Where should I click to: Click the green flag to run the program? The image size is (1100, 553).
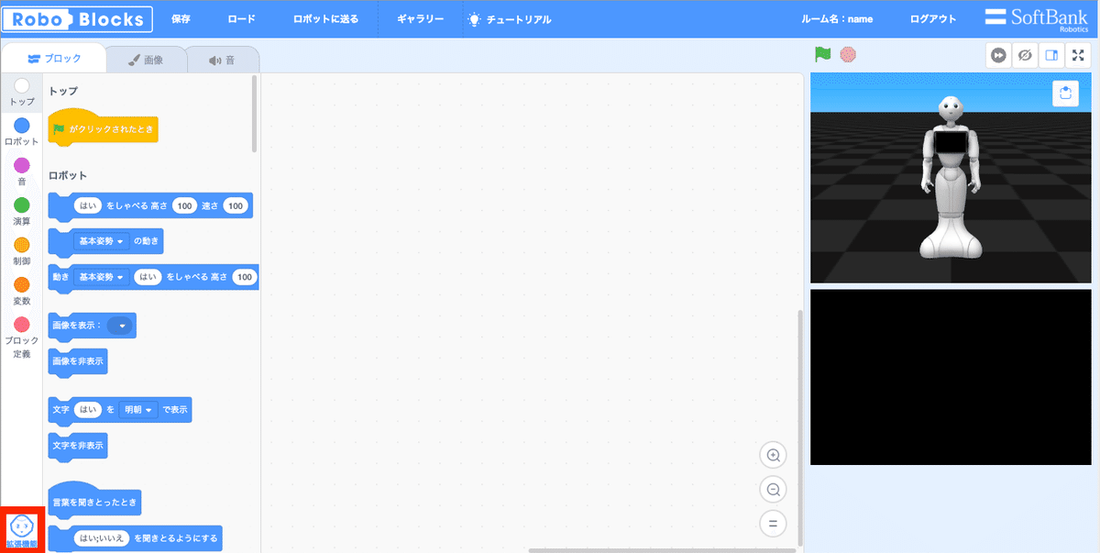pyautogui.click(x=821, y=55)
